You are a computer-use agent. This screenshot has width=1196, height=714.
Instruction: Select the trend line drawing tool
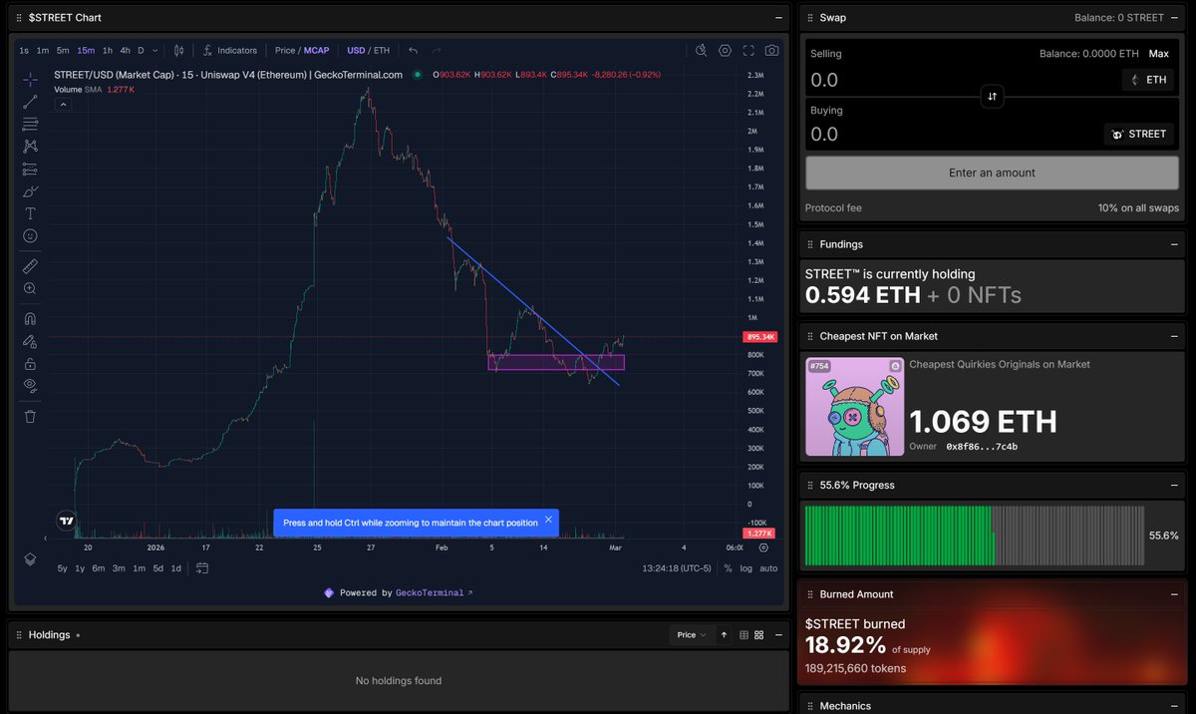[30, 101]
